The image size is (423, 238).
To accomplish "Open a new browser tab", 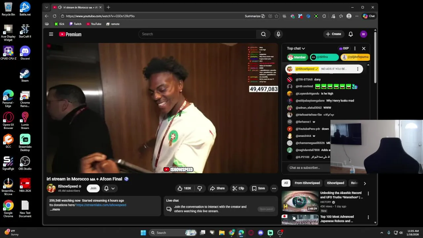I will [x=108, y=7].
